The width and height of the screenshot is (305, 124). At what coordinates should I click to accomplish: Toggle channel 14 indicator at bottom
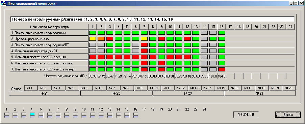point(118,115)
